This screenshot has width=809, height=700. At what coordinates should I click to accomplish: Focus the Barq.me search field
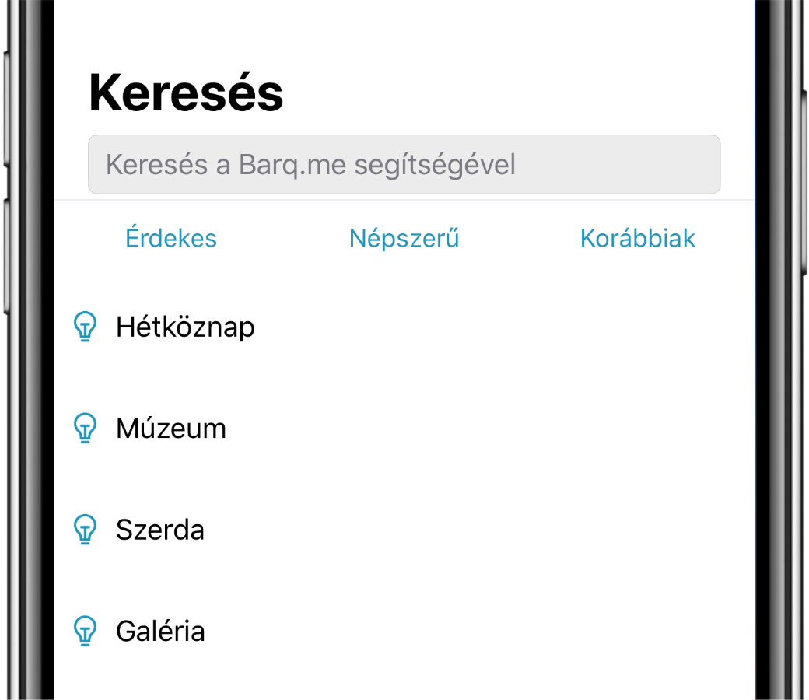coord(404,165)
